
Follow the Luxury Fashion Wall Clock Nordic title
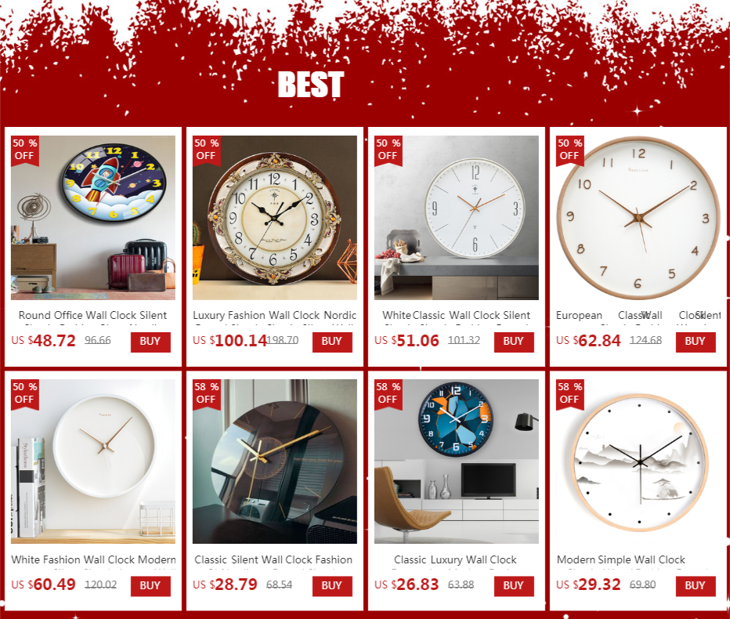275,315
